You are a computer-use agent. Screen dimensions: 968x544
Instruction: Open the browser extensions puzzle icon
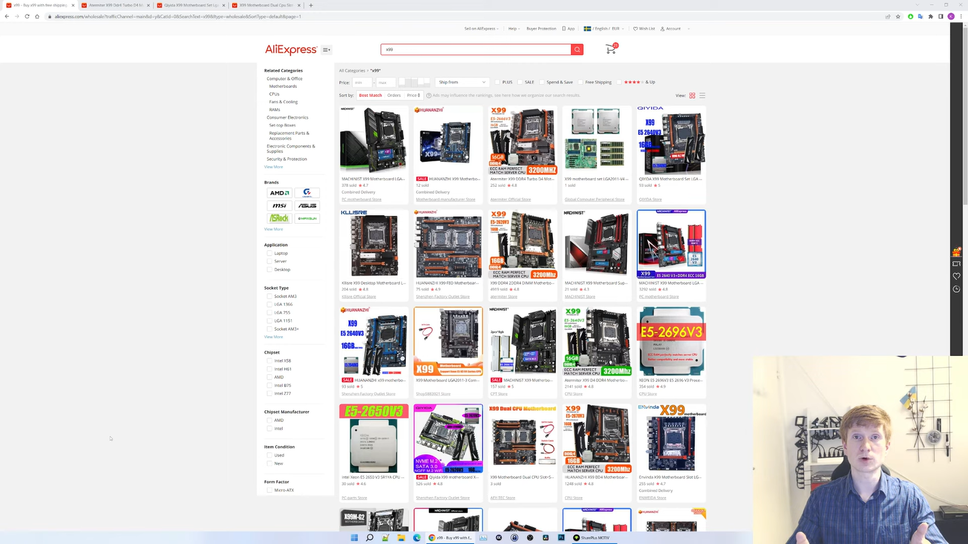[x=930, y=16]
